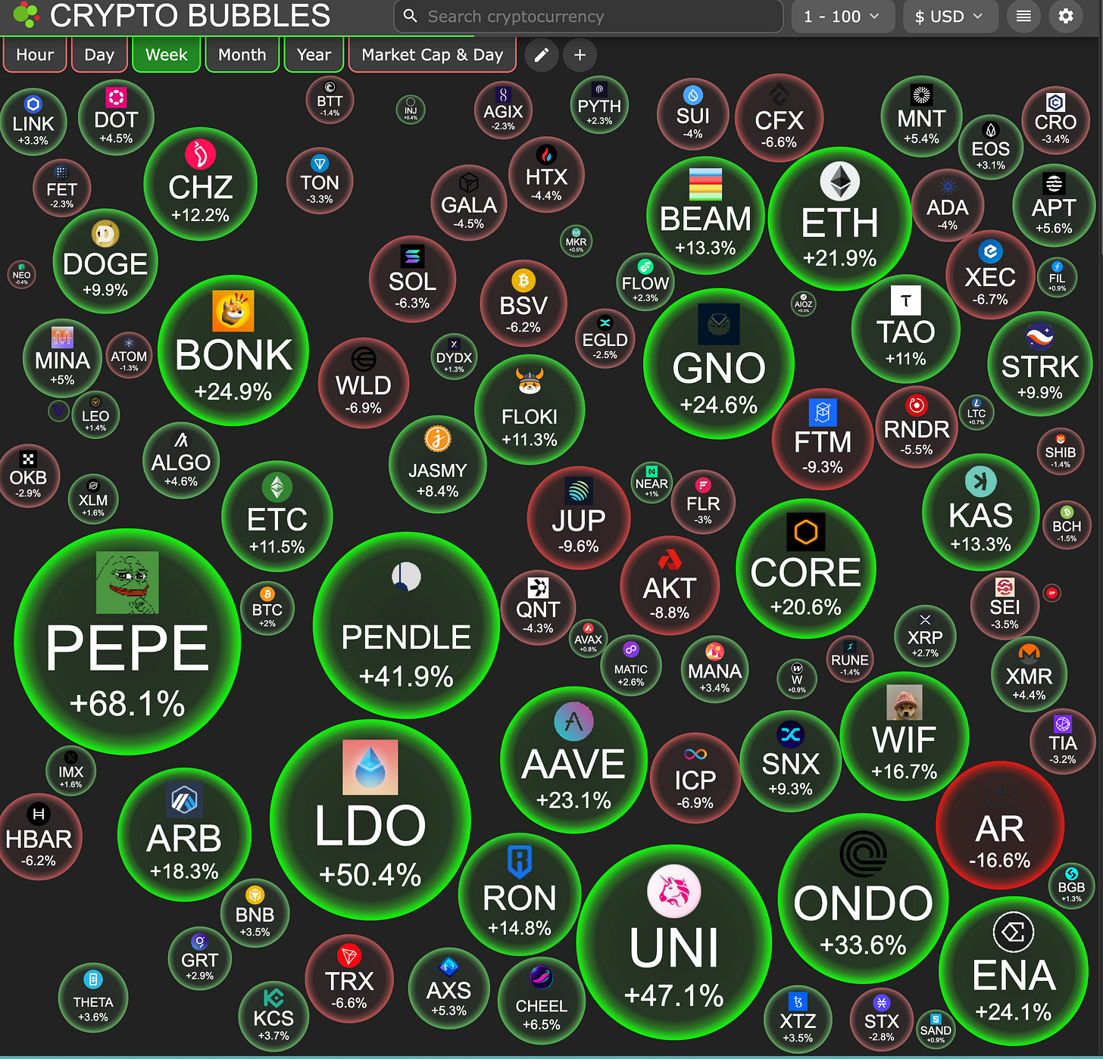Select the TAO bubble

(906, 329)
